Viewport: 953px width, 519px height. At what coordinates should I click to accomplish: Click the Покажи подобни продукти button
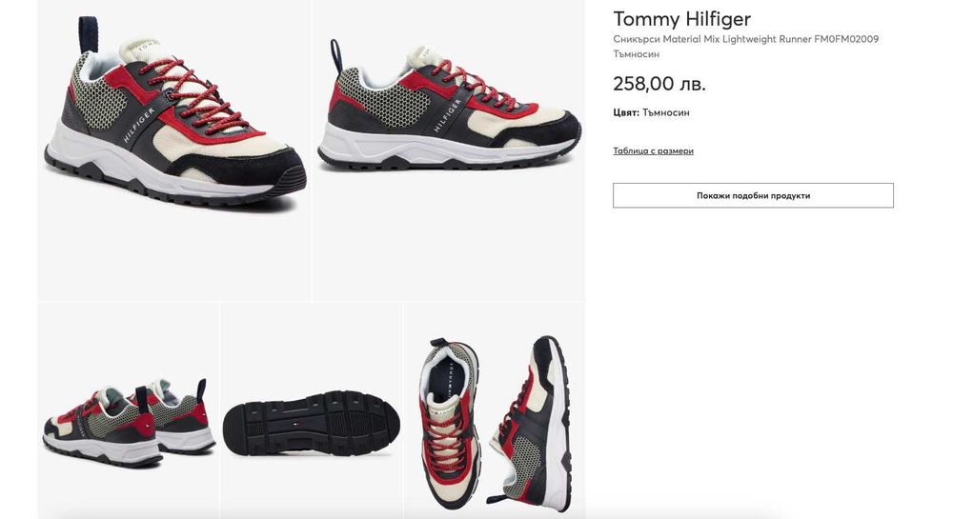click(753, 195)
